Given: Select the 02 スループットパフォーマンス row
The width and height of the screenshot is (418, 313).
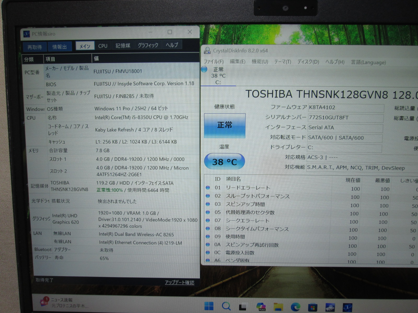Looking at the screenshot, I should coord(311,196).
